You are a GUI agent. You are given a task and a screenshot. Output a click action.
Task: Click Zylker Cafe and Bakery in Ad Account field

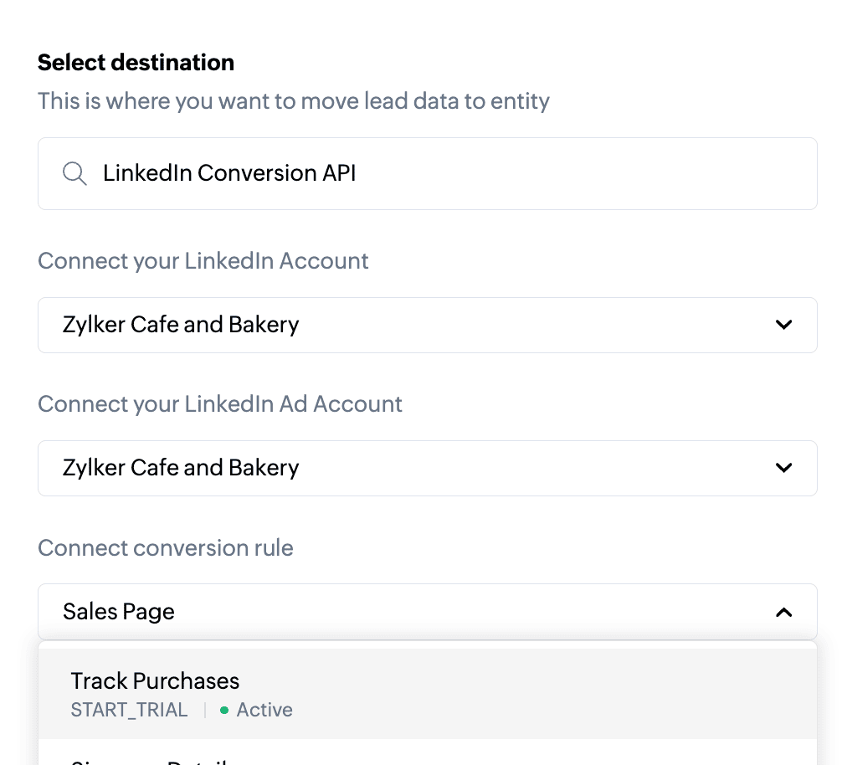181,468
